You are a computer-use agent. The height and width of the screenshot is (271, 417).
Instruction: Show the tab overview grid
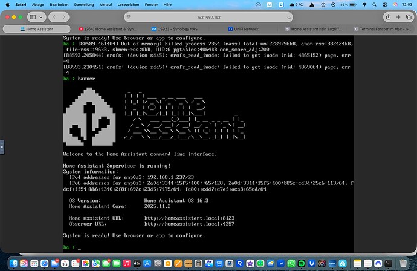pos(410,16)
